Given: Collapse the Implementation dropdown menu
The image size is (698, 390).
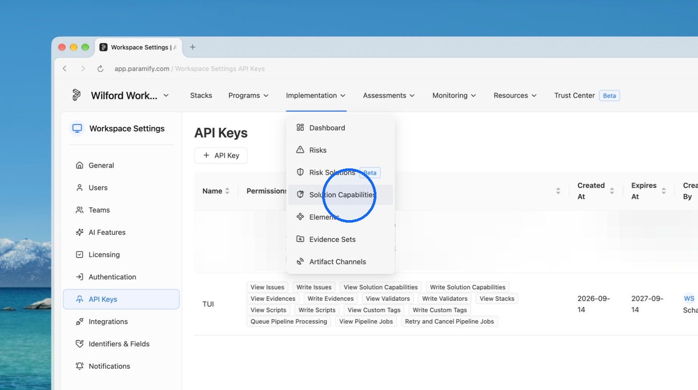Looking at the screenshot, I should click(316, 95).
